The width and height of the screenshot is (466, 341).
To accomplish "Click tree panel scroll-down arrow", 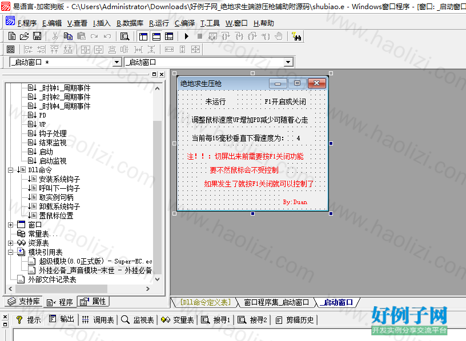I will point(157,279).
